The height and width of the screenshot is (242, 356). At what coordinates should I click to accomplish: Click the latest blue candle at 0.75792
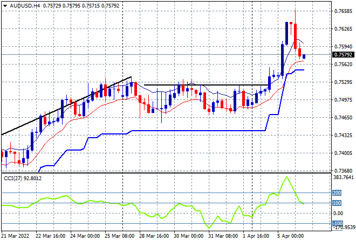(x=304, y=56)
